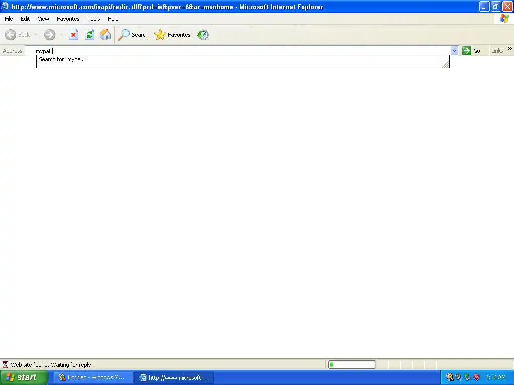
Task: Click the status text "Web site found. Waiting for reply…"
Action: tap(54, 365)
